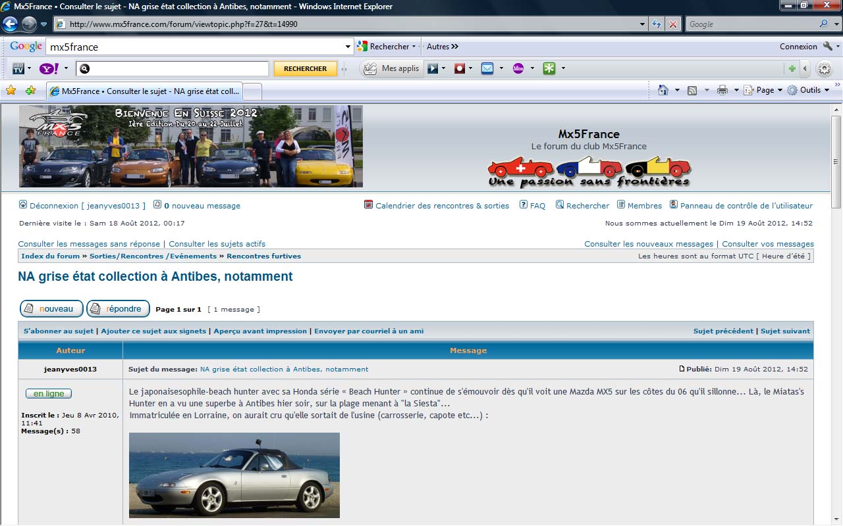This screenshot has height=526, width=843.
Task: Expand the Autres more menu
Action: (443, 47)
